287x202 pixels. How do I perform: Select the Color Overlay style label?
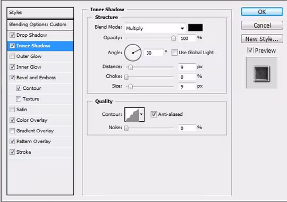click(32, 120)
